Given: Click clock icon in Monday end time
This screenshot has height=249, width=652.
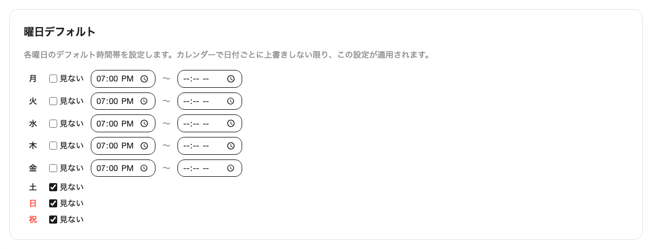Looking at the screenshot, I should [x=231, y=79].
